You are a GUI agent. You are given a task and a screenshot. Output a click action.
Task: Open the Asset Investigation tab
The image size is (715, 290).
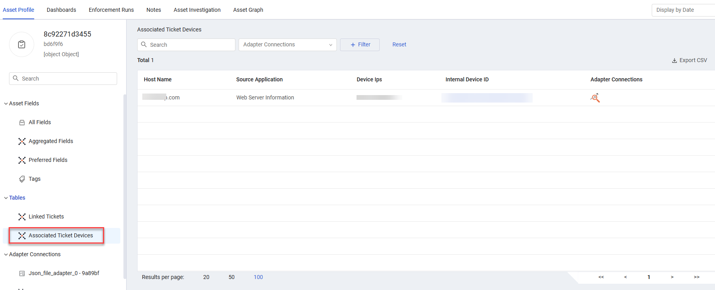[197, 10]
